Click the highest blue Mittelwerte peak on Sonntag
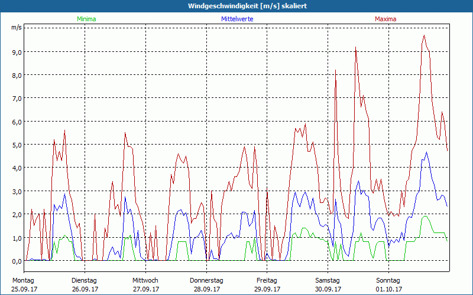473x295 pixels. (426, 152)
